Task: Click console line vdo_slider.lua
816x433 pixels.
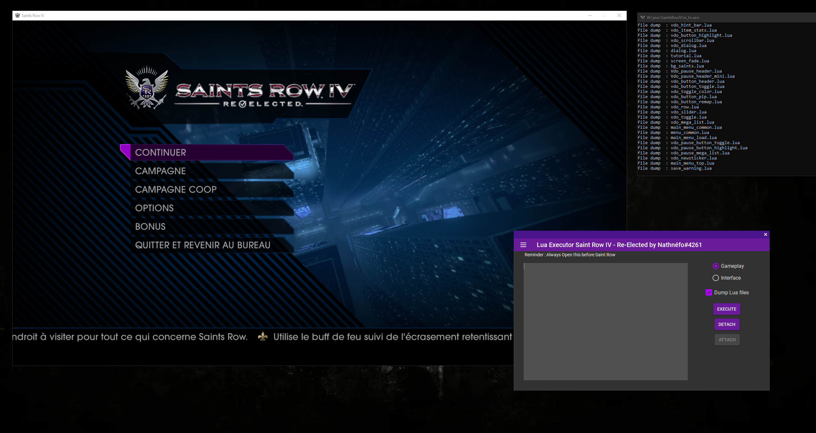Action: click(672, 112)
